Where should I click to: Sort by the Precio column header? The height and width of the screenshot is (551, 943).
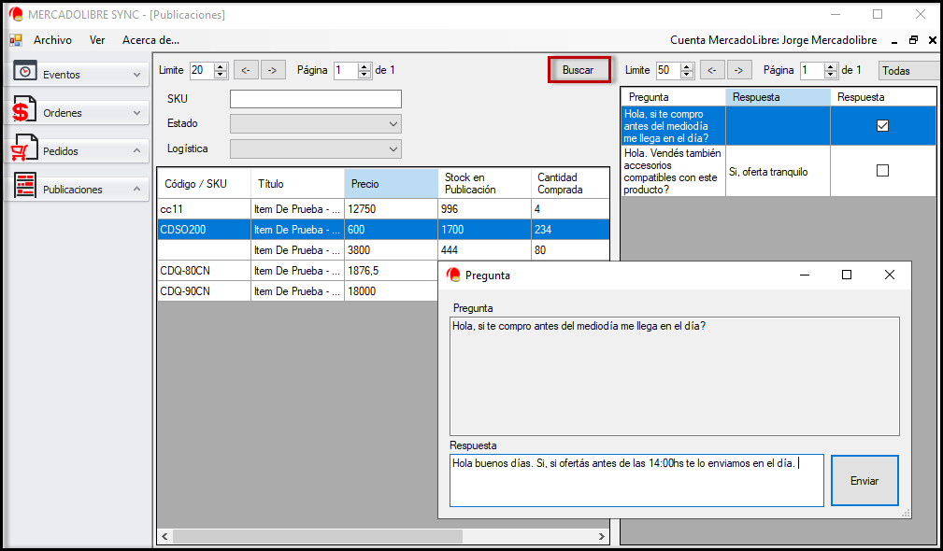pos(391,183)
